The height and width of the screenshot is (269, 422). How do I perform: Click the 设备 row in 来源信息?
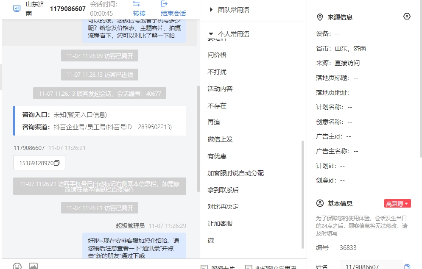click(328, 34)
